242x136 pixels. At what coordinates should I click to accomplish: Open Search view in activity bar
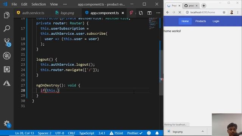(x=7, y=29)
